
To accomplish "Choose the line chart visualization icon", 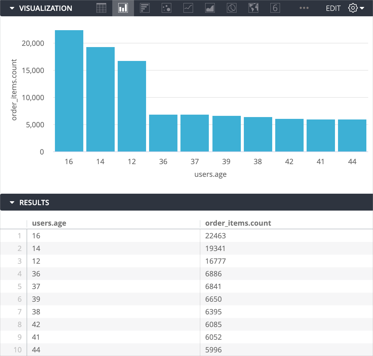I will coord(188,8).
